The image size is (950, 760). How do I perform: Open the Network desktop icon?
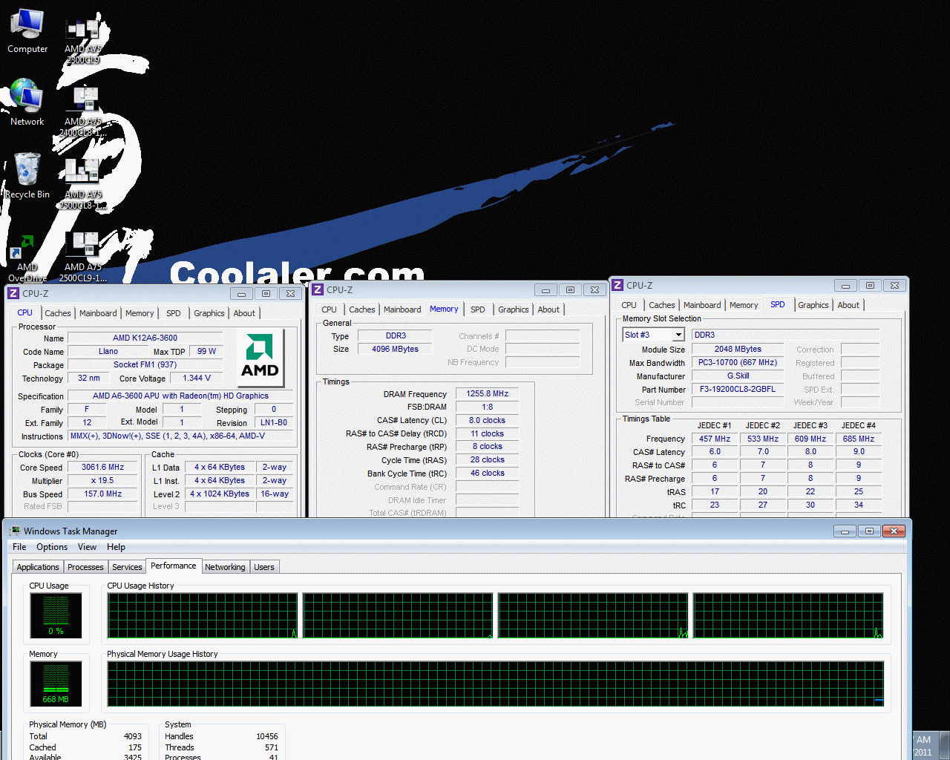pos(27,102)
